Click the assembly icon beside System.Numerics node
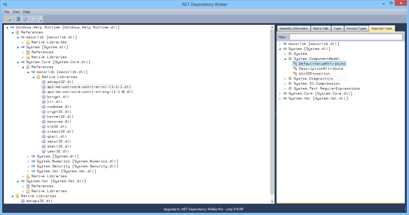The height and width of the screenshot is (215, 409). tap(33, 161)
